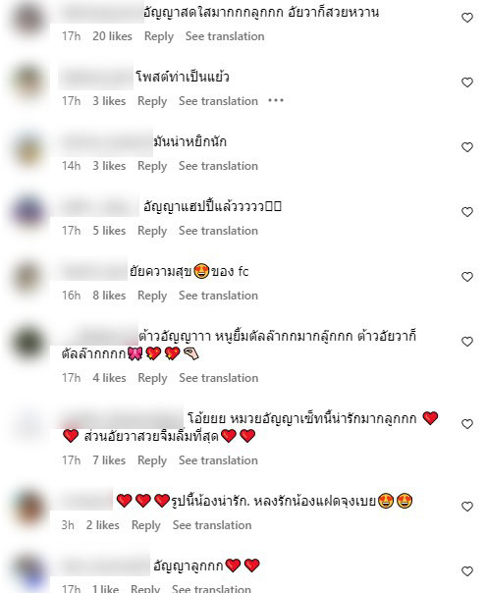This screenshot has width=486, height=593.
Task: Like the comment with 5 likes
Action: (x=467, y=212)
